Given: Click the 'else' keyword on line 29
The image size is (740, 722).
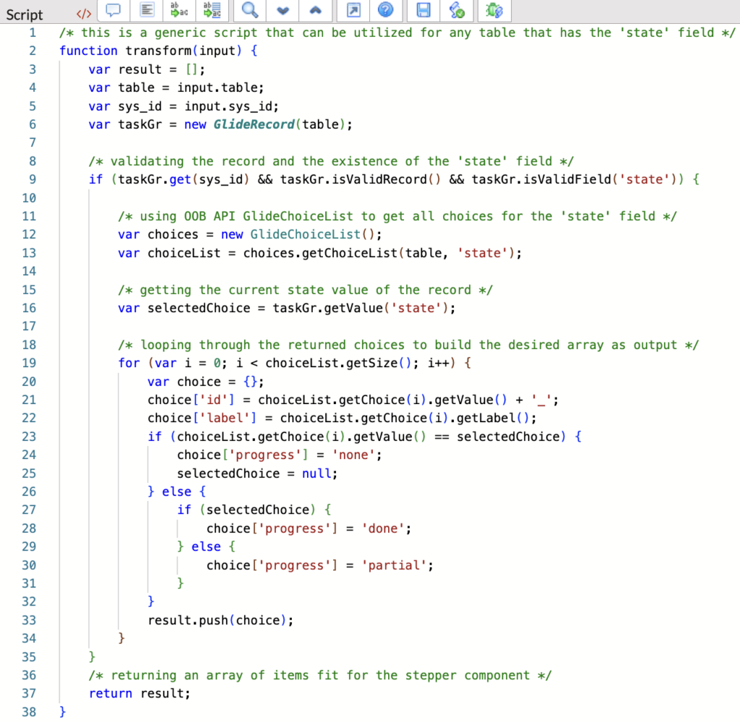Looking at the screenshot, I should 206,546.
